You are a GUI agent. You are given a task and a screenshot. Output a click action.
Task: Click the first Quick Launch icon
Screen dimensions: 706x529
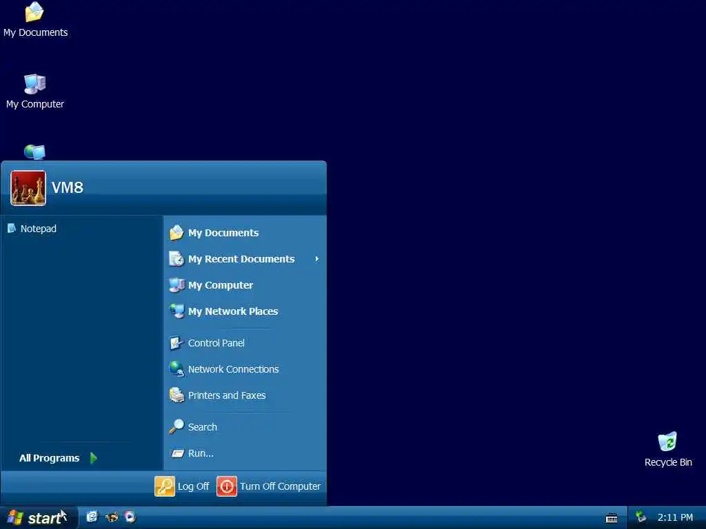click(x=92, y=517)
